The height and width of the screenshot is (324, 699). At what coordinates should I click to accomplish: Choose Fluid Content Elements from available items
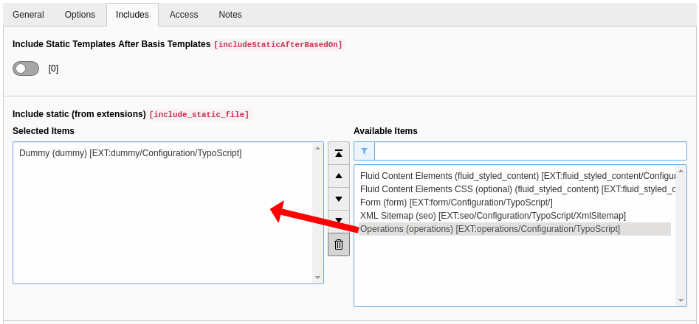[514, 176]
